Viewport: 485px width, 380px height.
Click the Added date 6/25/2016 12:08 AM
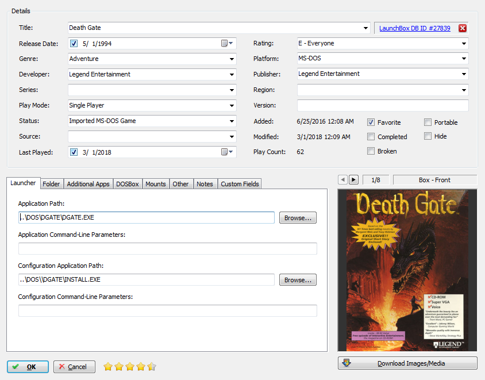325,121
